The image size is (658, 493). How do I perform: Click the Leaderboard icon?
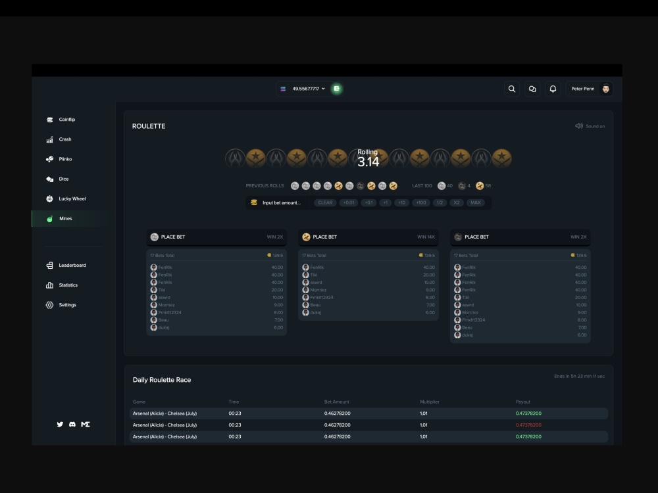point(49,266)
